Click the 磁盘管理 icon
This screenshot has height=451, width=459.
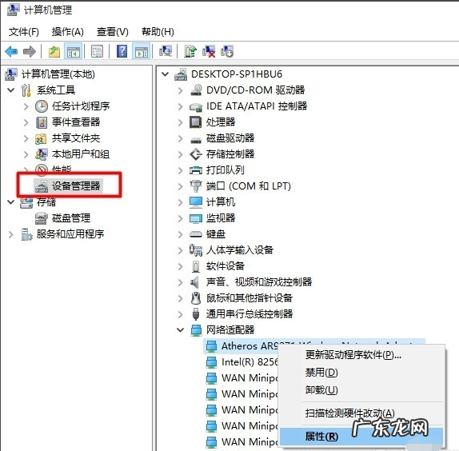(x=42, y=218)
